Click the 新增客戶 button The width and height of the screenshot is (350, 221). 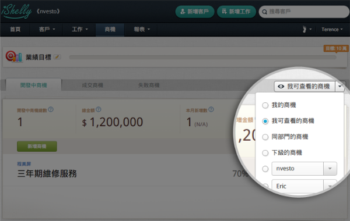[195, 12]
